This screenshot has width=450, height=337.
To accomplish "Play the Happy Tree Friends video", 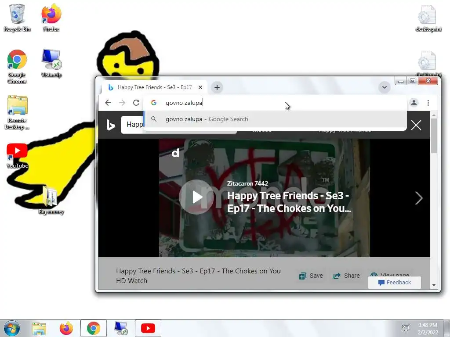I will pos(196,197).
